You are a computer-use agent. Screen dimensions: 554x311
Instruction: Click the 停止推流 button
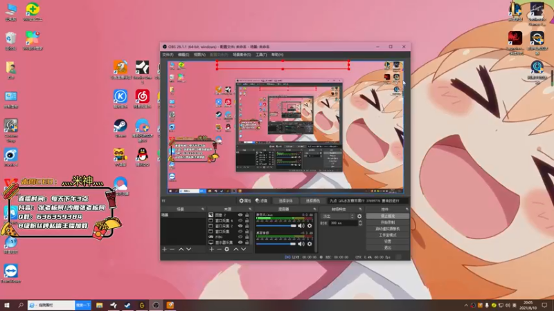tap(388, 216)
